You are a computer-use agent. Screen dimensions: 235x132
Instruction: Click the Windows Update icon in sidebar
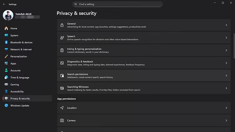[x=6, y=106]
